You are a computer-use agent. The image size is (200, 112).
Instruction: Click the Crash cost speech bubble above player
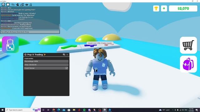pos(100,43)
